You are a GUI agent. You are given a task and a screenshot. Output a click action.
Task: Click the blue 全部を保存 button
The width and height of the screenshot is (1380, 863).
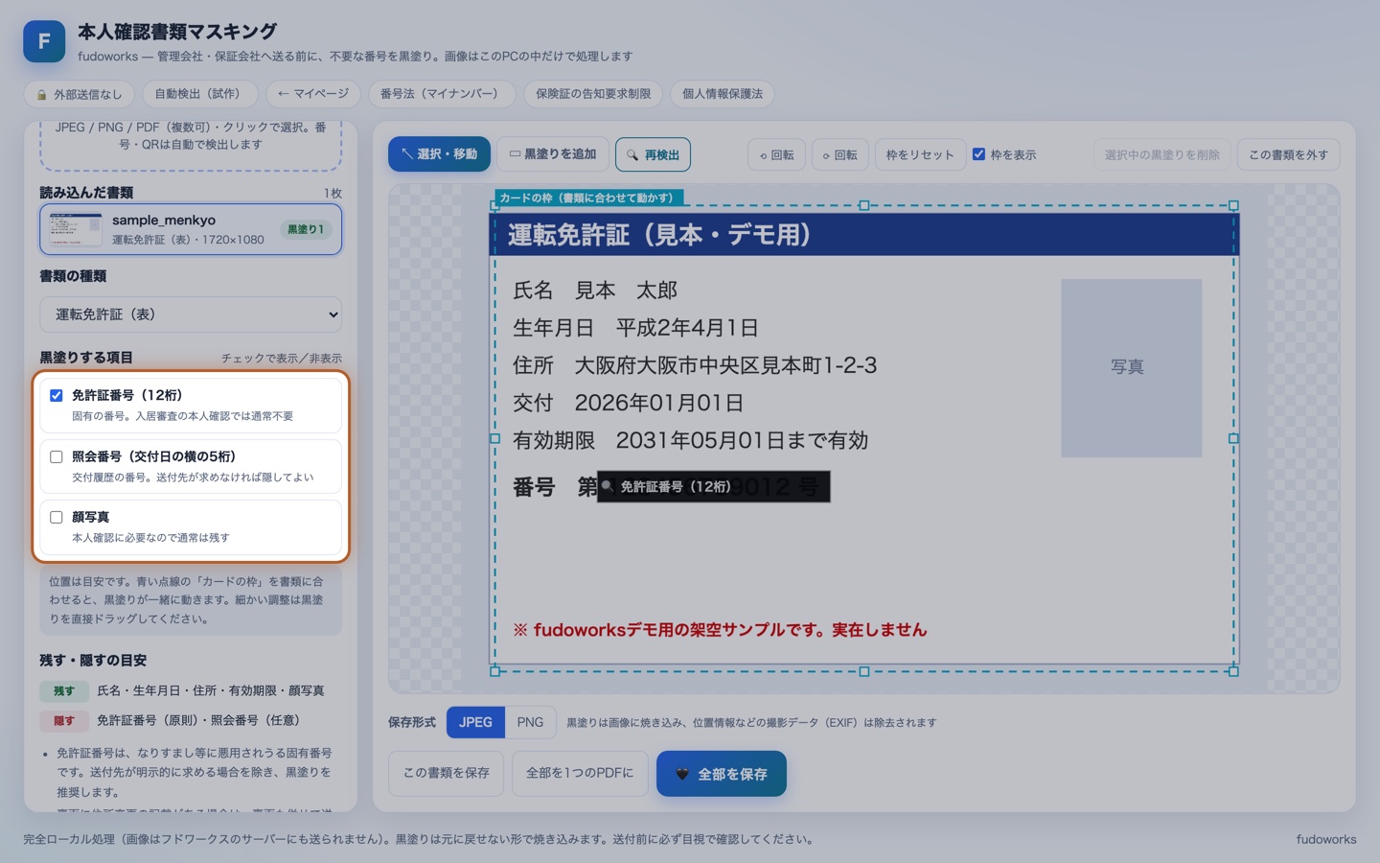tap(722, 774)
